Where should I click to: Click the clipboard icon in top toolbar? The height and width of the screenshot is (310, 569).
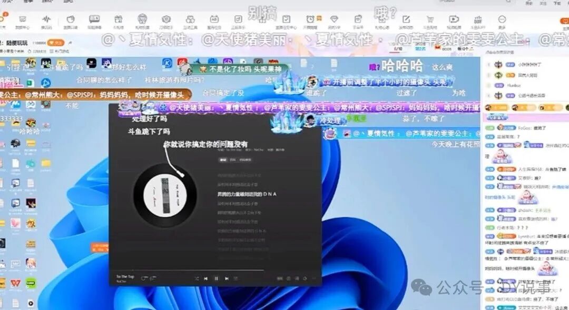coord(358,19)
